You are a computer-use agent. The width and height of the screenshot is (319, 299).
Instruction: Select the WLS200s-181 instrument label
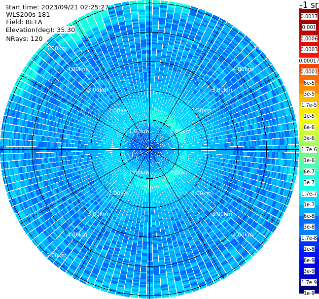pos(28,15)
